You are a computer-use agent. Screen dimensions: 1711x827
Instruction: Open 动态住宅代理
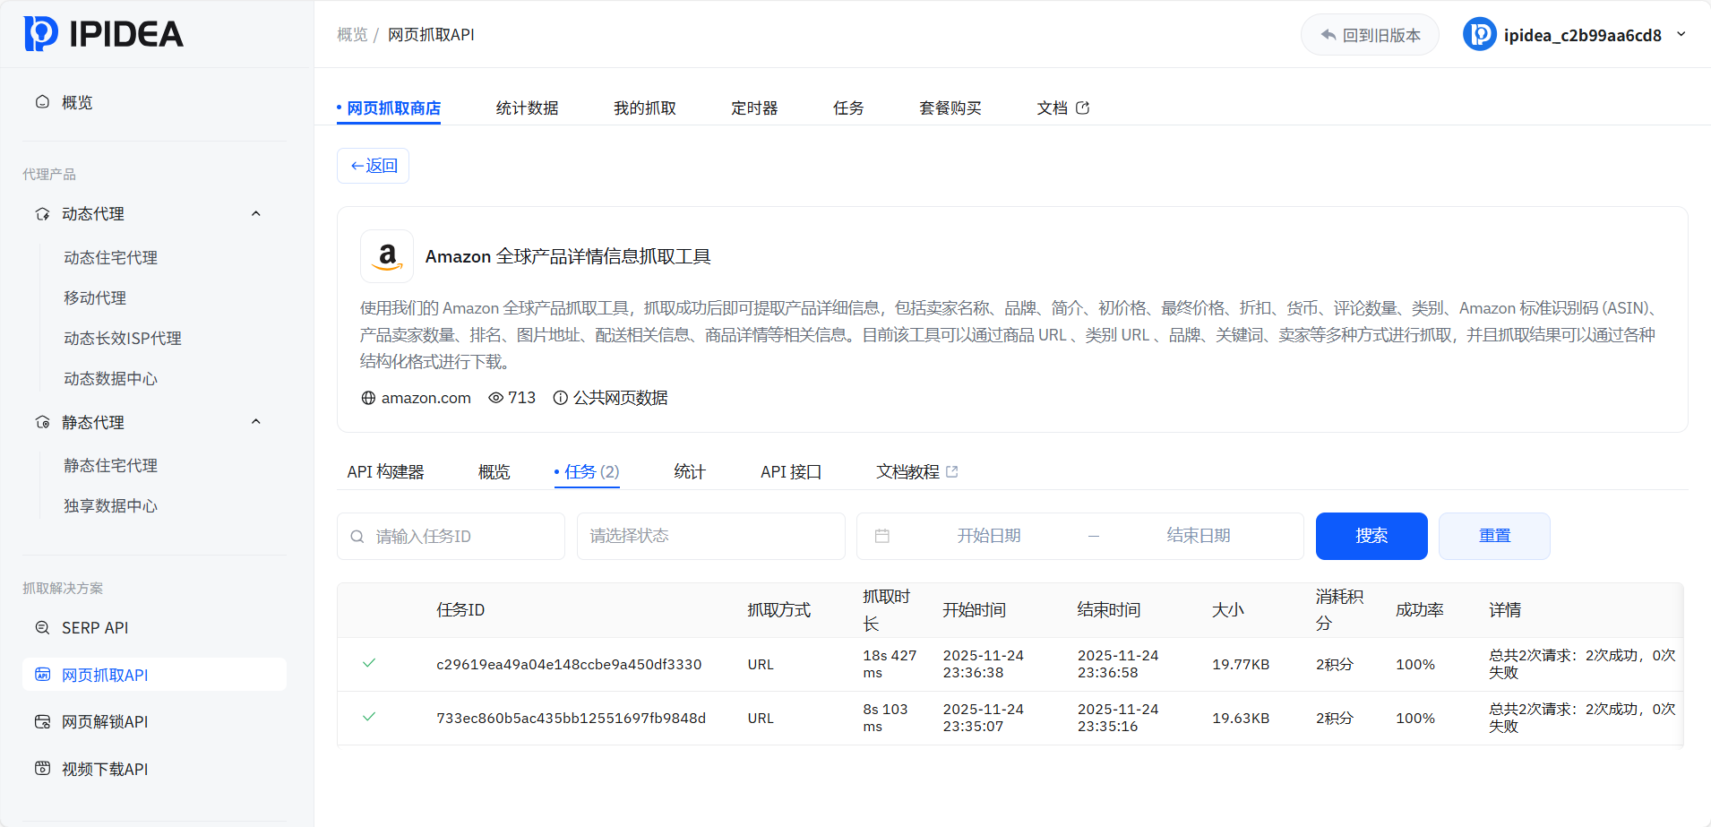click(110, 258)
